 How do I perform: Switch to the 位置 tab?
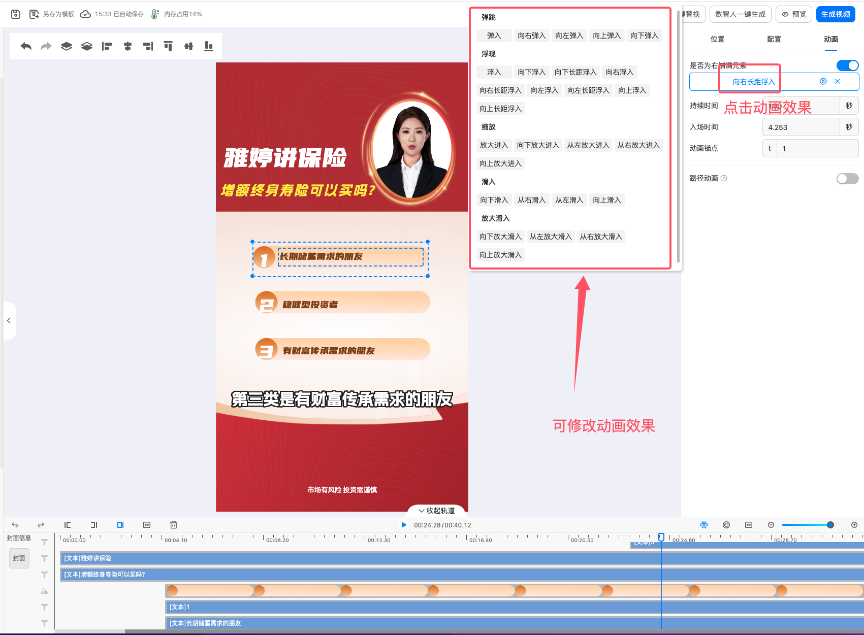717,39
